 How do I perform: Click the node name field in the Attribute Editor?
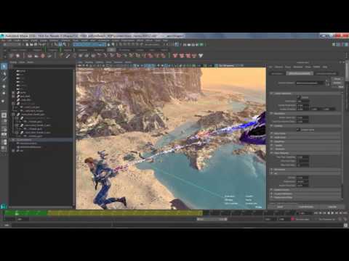tap(310, 83)
